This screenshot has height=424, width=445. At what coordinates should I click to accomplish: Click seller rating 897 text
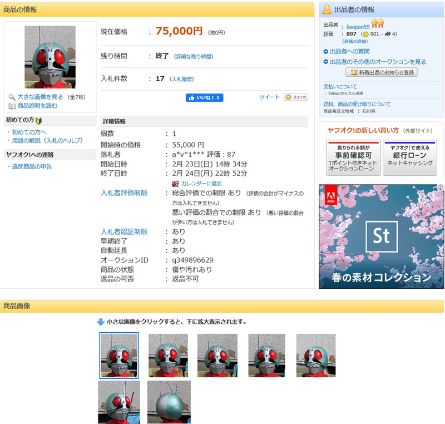(x=351, y=34)
